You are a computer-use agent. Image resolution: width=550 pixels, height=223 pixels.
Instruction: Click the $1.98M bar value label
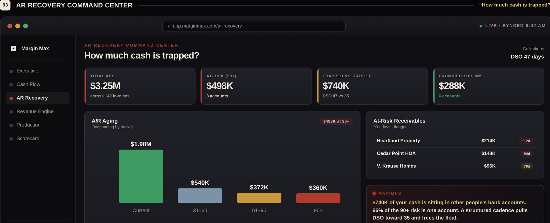pyautogui.click(x=141, y=144)
